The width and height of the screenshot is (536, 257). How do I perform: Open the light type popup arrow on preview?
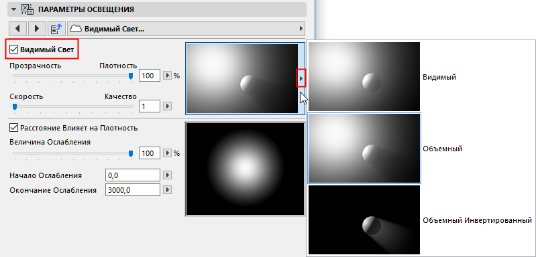[301, 78]
